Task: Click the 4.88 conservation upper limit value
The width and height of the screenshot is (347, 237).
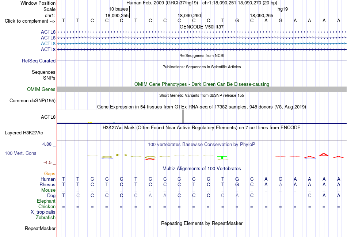Action: (x=47, y=144)
